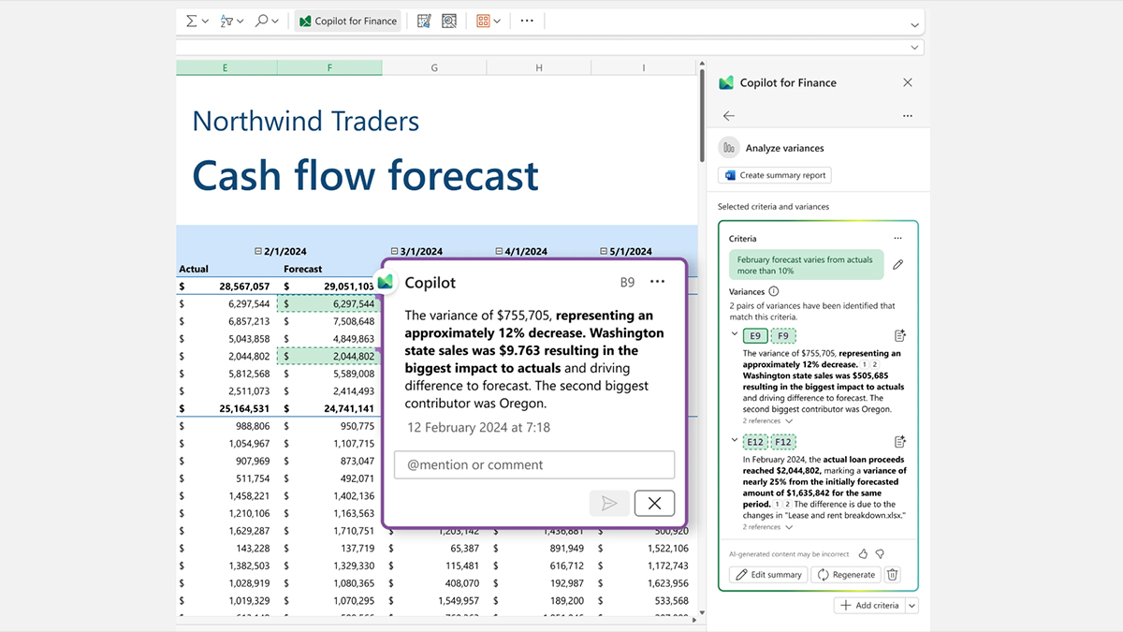Screen dimensions: 1123x632
Task: Expand the 3/1/2024 column group toggle
Action: 395,252
